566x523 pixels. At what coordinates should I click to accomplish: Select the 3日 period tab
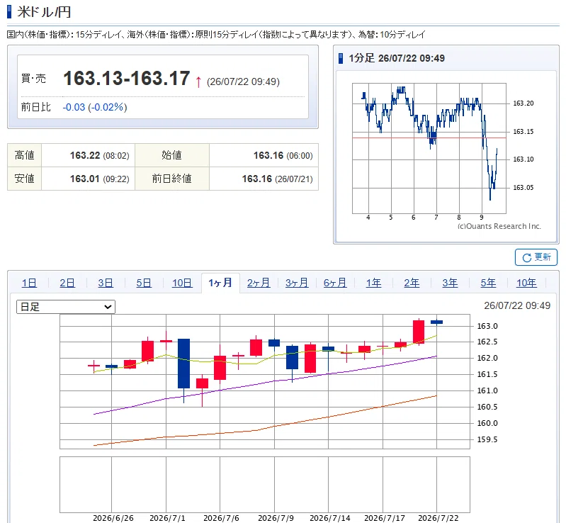pyautogui.click(x=106, y=283)
